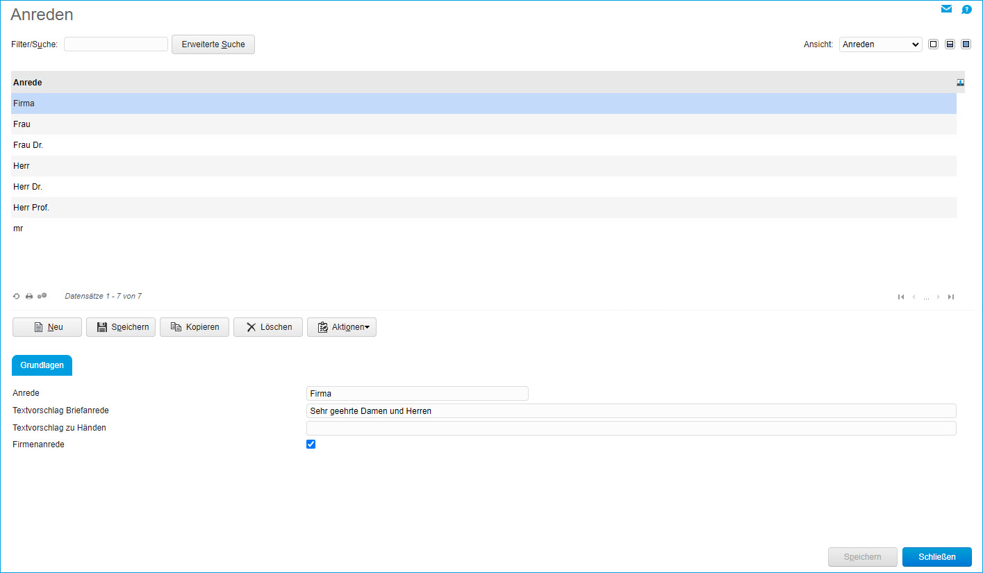Click the column export icon in table header

[x=960, y=83]
